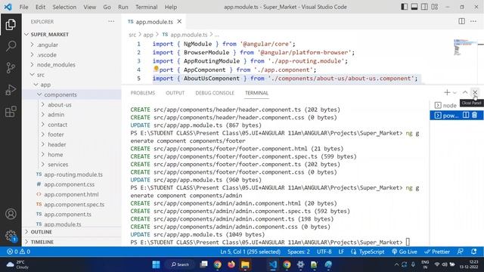Open the launch profile dropdown arrow
Viewport: 484px width, 272px height.
click(455, 92)
